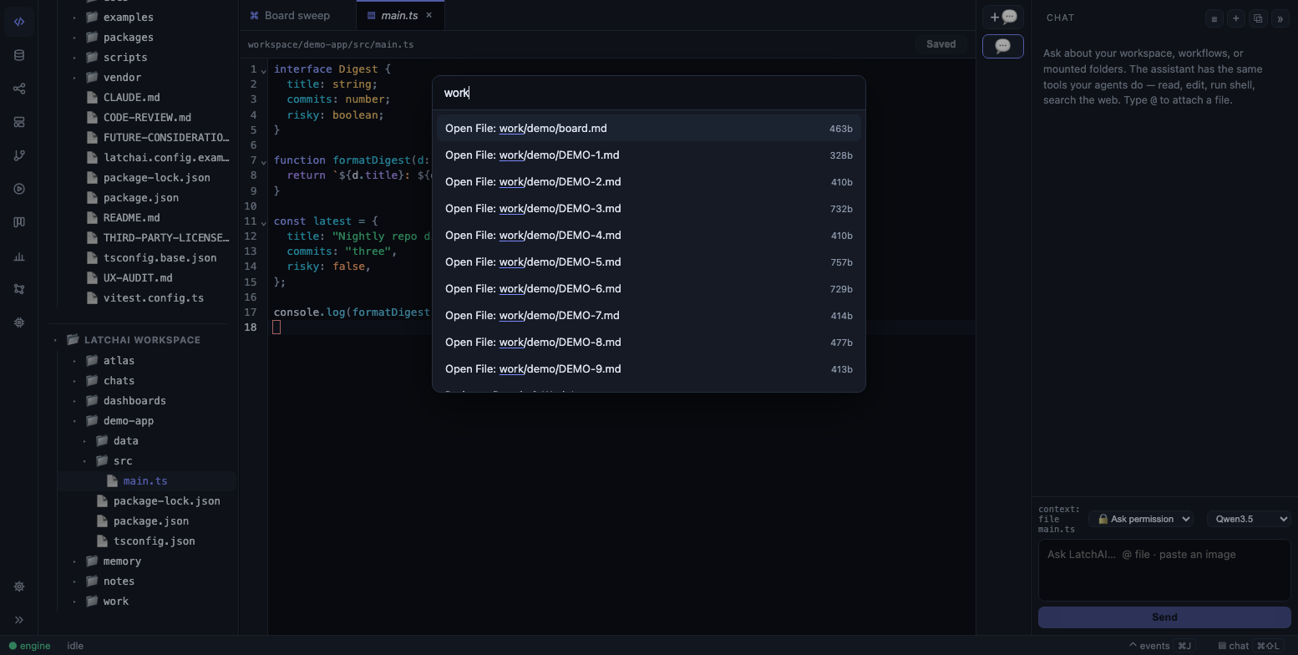
Task: Click the Send button
Action: click(x=1164, y=617)
